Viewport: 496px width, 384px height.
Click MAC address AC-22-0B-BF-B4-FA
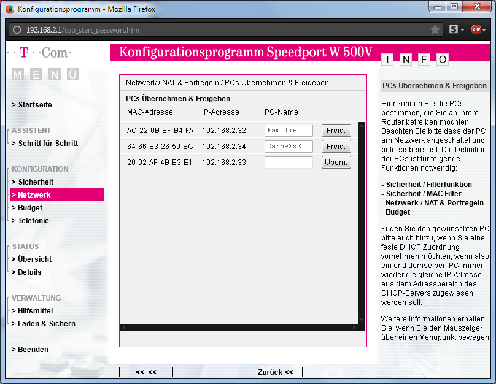coord(160,131)
